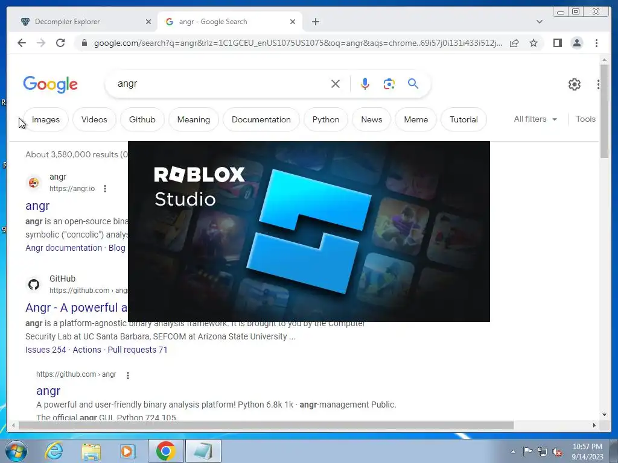This screenshot has width=618, height=463.
Task: Select the Meaning filter chip
Action: coord(194,119)
